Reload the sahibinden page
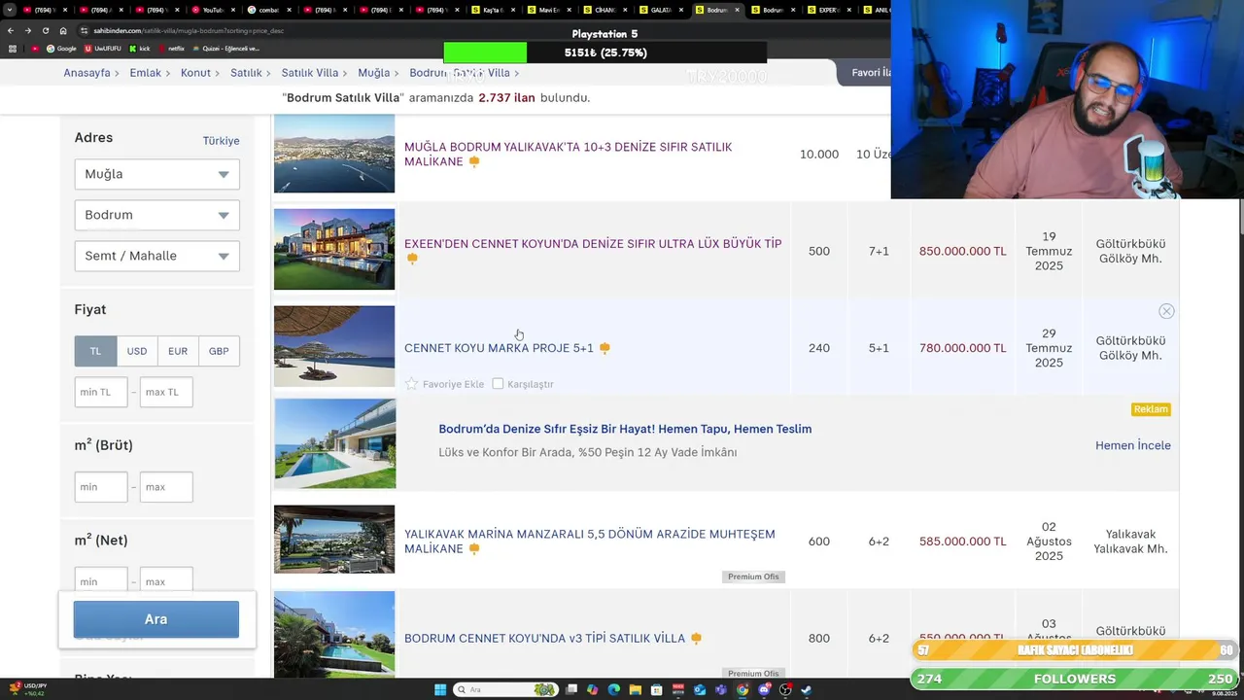The width and height of the screenshot is (1244, 700). coord(46,30)
